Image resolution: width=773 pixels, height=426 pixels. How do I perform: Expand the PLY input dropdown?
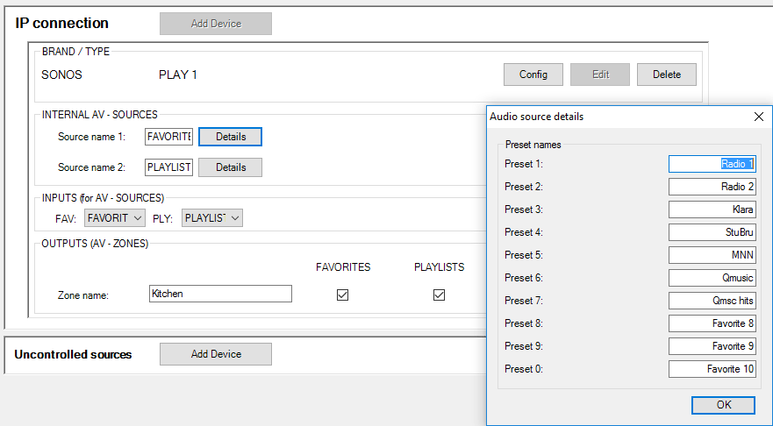[x=211, y=218]
